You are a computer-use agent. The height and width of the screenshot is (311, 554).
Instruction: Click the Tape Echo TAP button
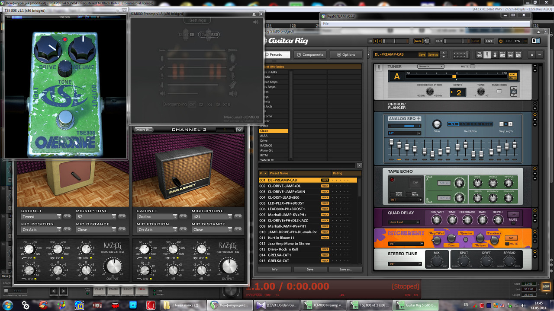pos(415,183)
